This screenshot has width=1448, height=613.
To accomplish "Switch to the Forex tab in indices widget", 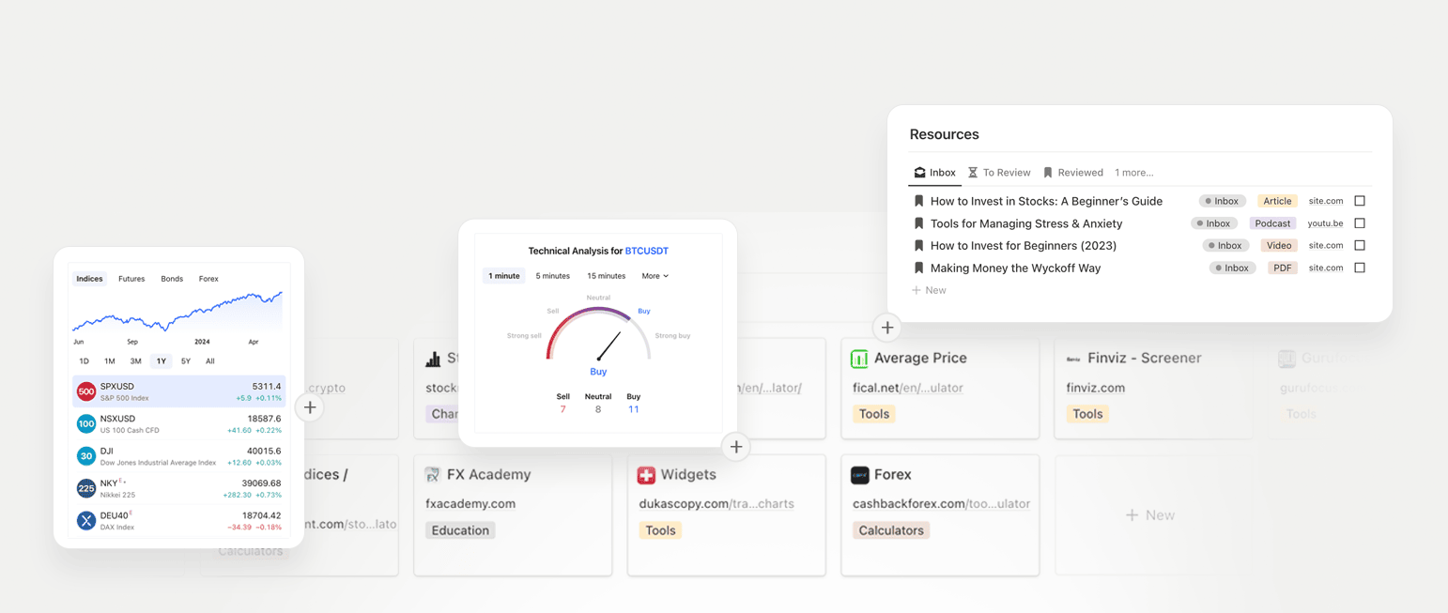I will pos(208,279).
